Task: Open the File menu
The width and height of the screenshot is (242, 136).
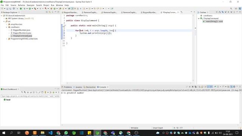Action: point(2,5)
